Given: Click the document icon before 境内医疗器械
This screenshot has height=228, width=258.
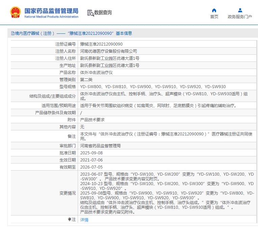Looking at the screenshot, I should 13,33.
